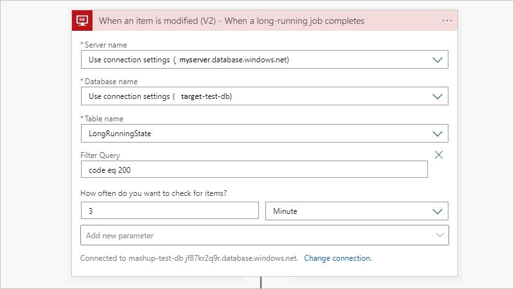Open the Table name dropdown arrow
514x289 pixels.
(438, 134)
